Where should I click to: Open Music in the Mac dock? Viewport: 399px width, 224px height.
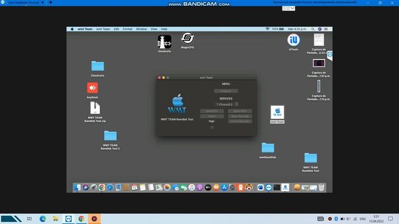(x=191, y=187)
